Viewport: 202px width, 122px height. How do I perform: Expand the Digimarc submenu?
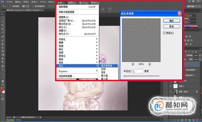click(x=77, y=71)
